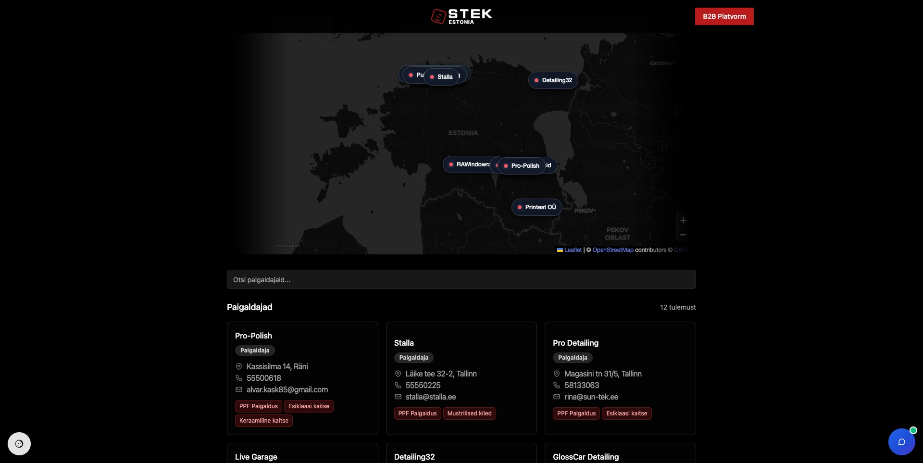This screenshot has width=923, height=463.
Task: Select Esiklaasi kaitse tag on Pro-Polish card
Action: [x=309, y=406]
